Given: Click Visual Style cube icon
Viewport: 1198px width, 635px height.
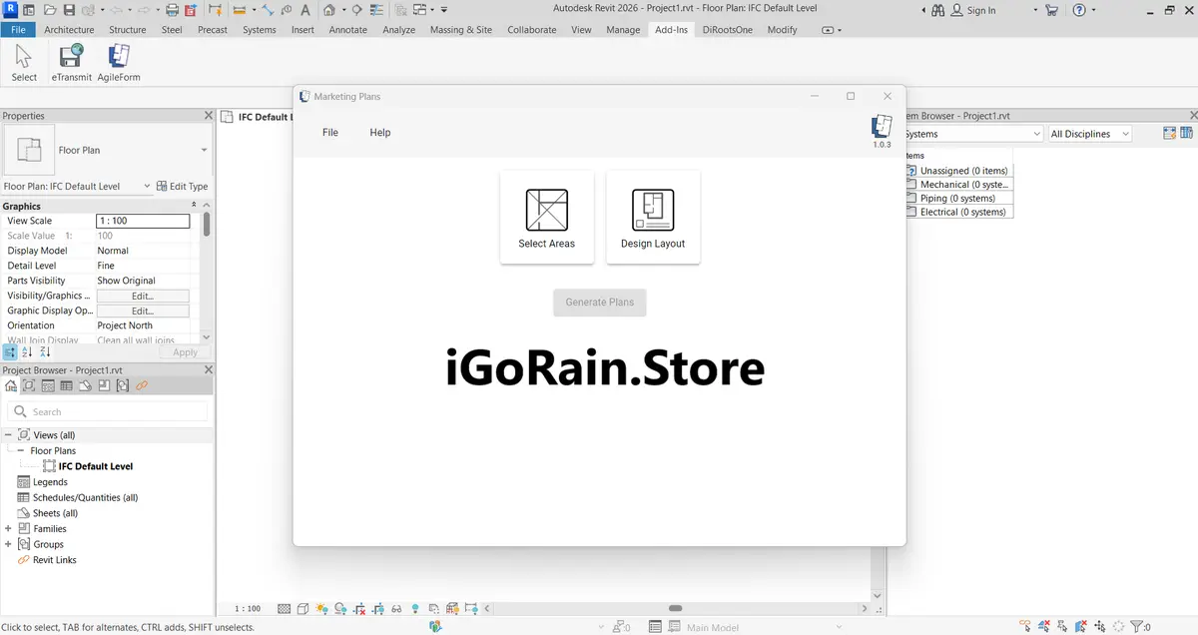Looking at the screenshot, I should pyautogui.click(x=302, y=608).
